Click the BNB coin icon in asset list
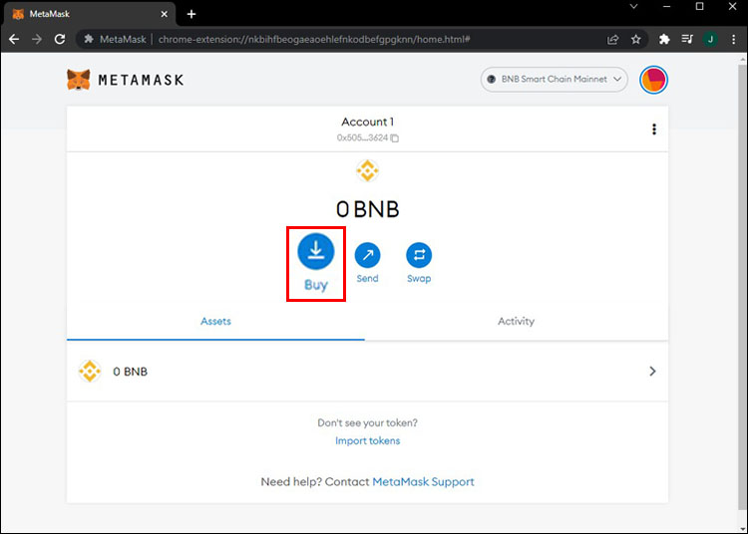Image resolution: width=748 pixels, height=534 pixels. (90, 371)
